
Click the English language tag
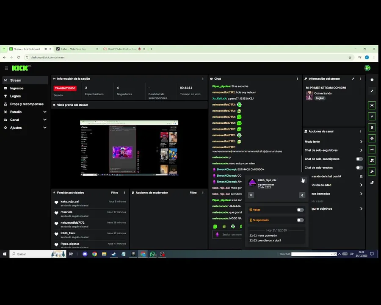click(320, 98)
